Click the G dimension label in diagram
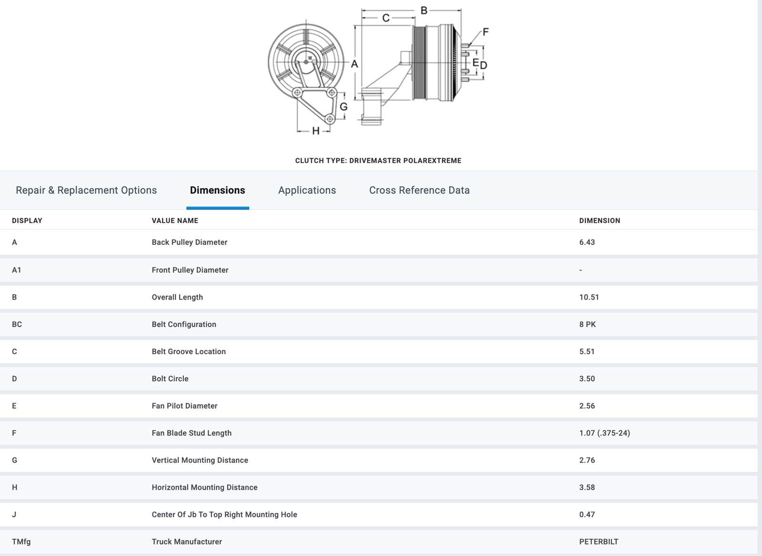Screen dimensions: 762x556 click(343, 107)
